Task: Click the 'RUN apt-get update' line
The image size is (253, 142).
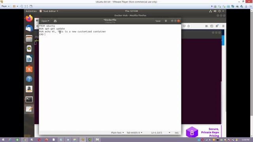Action: coord(52,29)
